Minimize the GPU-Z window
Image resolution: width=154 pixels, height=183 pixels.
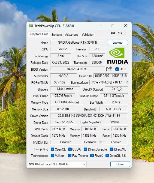(x=101, y=26)
